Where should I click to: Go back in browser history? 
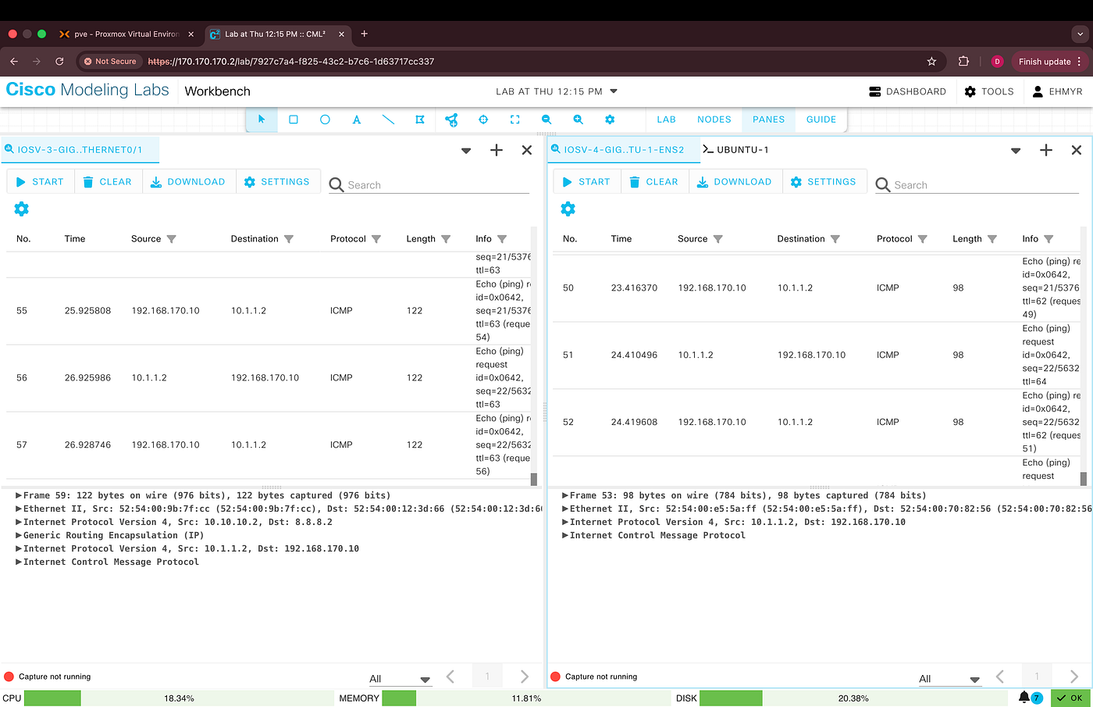click(x=14, y=61)
